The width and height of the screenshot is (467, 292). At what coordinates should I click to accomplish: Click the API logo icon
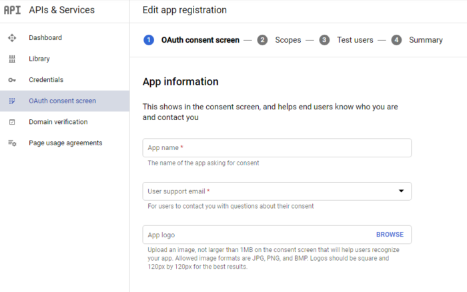[x=12, y=10]
